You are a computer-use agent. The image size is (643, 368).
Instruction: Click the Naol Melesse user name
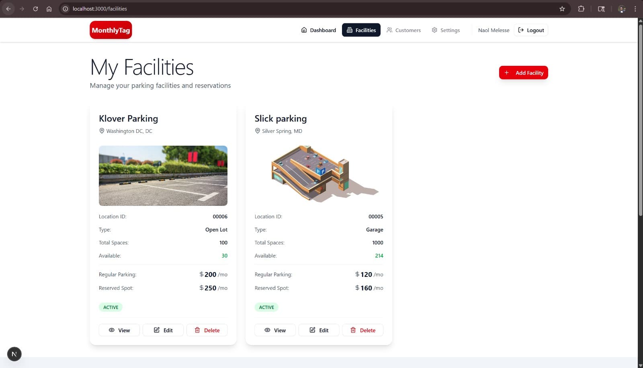tap(494, 30)
